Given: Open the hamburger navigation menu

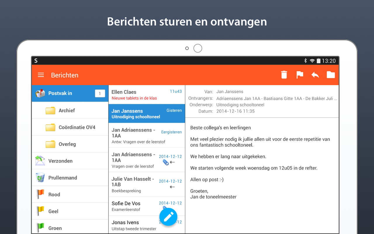Looking at the screenshot, I should (x=41, y=75).
